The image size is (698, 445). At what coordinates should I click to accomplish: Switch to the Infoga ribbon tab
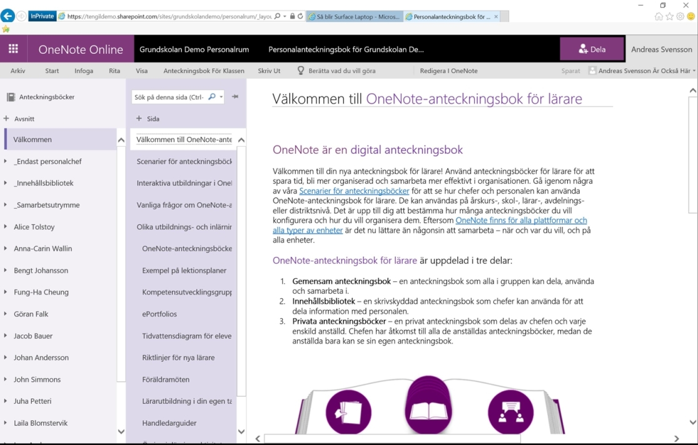click(x=84, y=71)
